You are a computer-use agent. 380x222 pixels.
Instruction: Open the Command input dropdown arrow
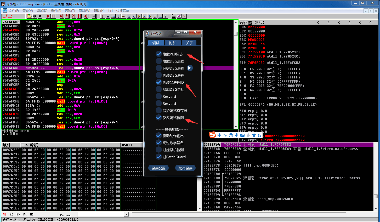[126, 214]
